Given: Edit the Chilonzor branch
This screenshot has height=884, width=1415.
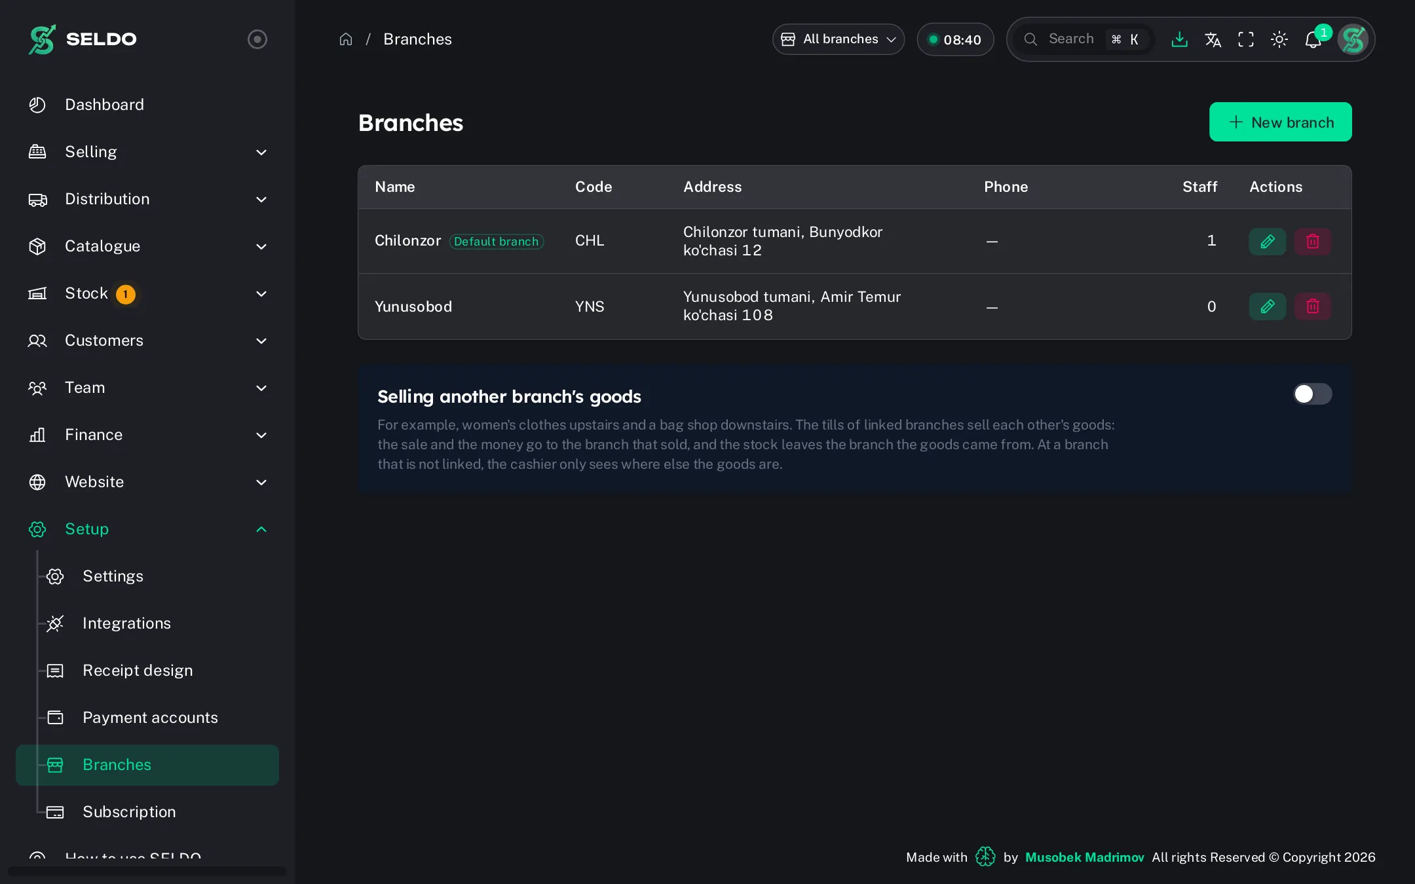Looking at the screenshot, I should 1268,241.
